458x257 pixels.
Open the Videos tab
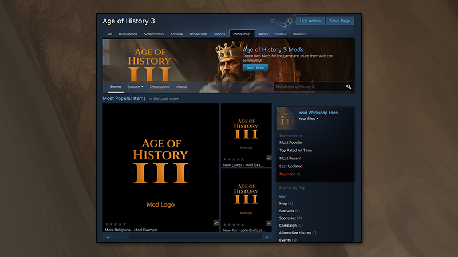tap(219, 34)
